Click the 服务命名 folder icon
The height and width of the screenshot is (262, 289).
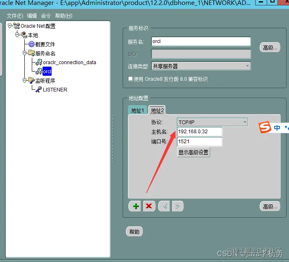[31, 53]
